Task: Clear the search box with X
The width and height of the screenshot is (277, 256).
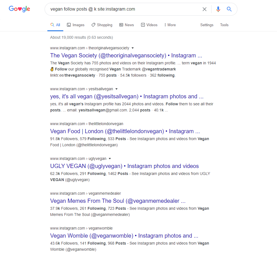Action: [204, 9]
